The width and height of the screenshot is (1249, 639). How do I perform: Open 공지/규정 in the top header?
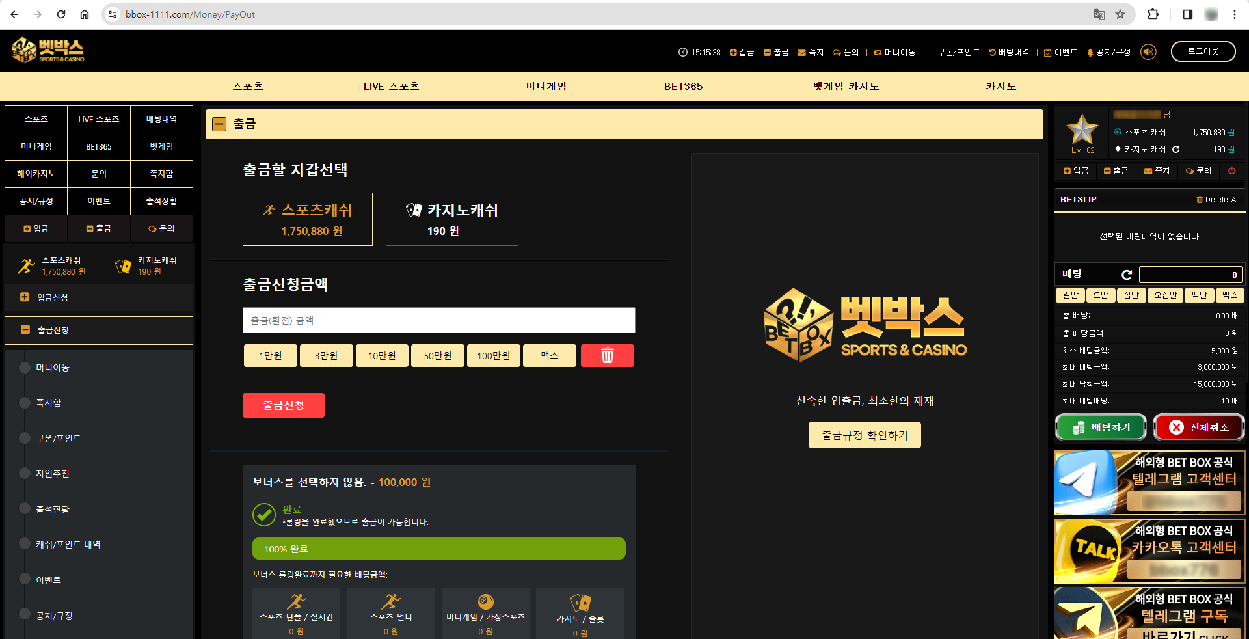click(1108, 52)
